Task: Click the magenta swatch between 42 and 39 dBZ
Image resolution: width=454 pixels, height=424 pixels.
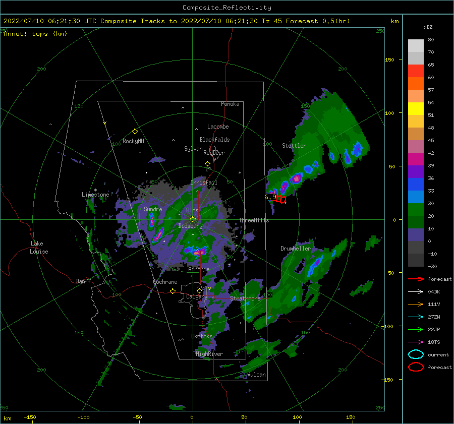Action: 416,159
